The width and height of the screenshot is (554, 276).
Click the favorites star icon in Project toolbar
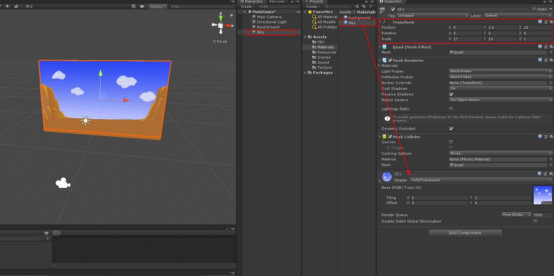point(370,6)
